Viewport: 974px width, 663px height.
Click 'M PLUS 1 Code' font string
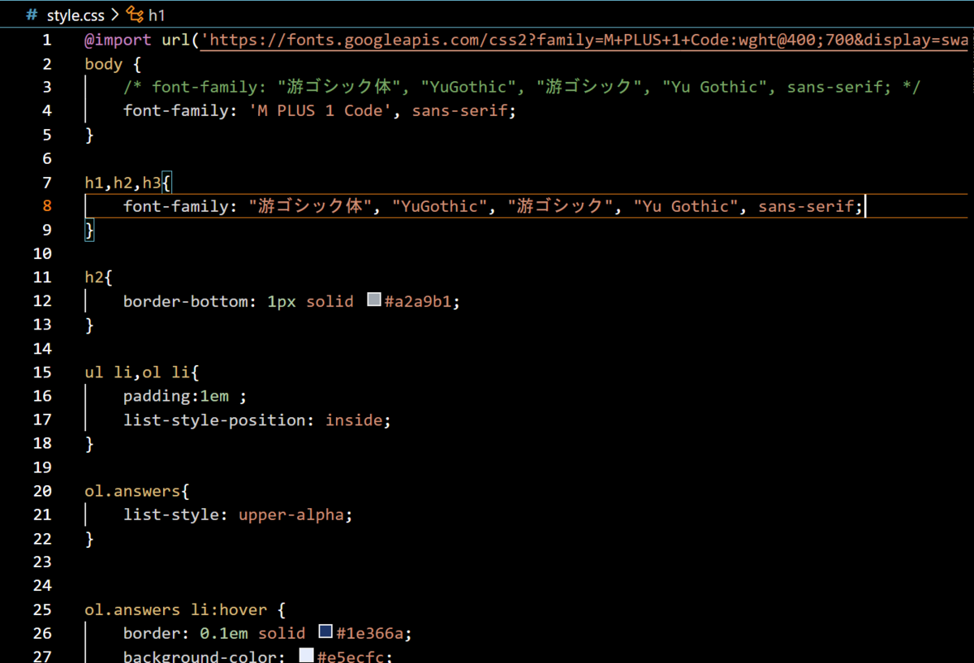tap(321, 110)
